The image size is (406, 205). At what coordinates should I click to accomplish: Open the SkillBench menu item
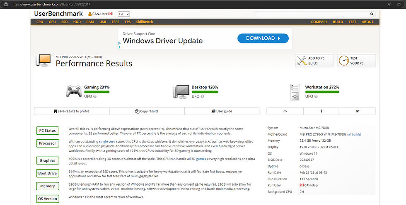(x=145, y=22)
